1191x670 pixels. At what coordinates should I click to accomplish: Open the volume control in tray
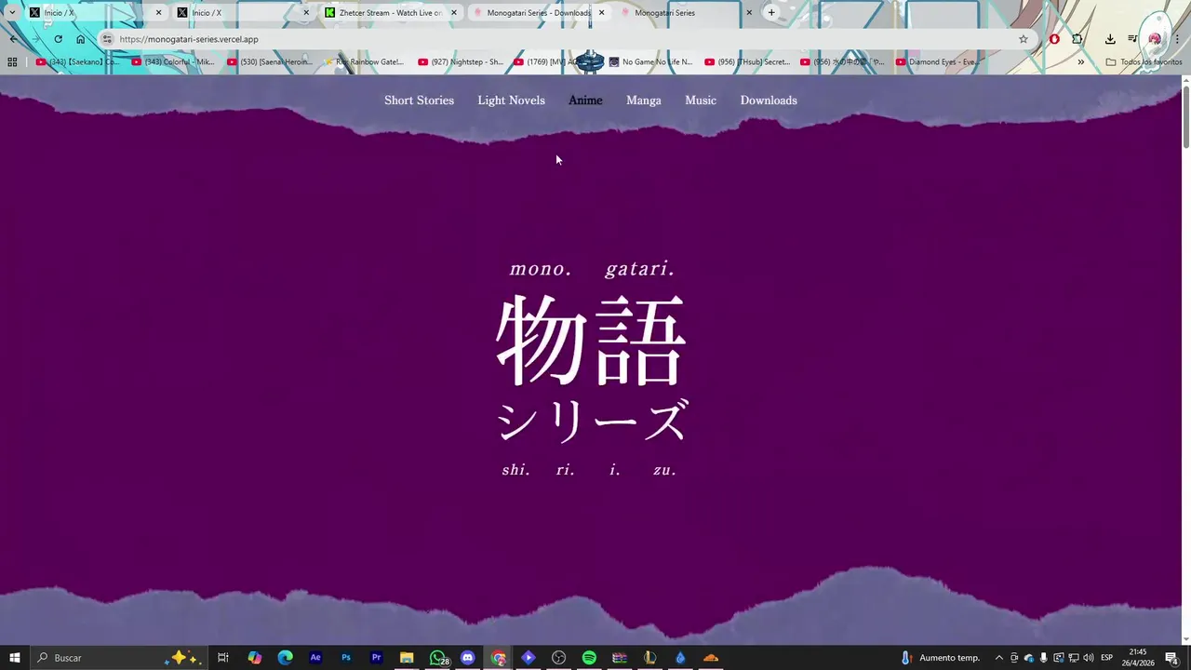coord(1088,658)
